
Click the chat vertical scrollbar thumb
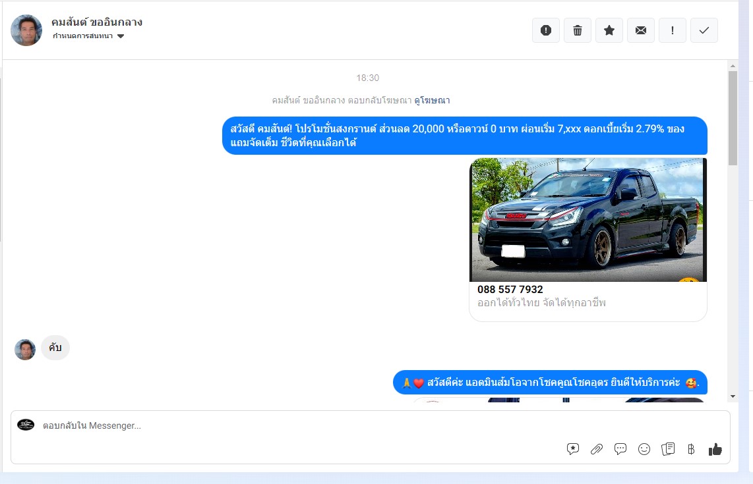[x=733, y=118]
